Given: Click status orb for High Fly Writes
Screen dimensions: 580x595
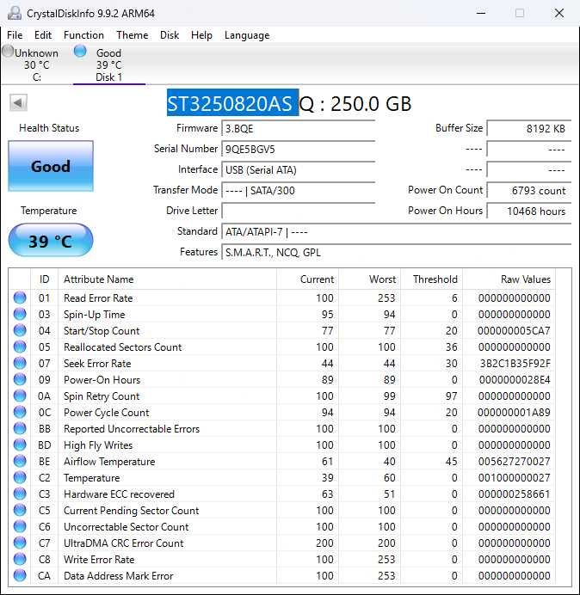Looking at the screenshot, I should click(20, 445).
